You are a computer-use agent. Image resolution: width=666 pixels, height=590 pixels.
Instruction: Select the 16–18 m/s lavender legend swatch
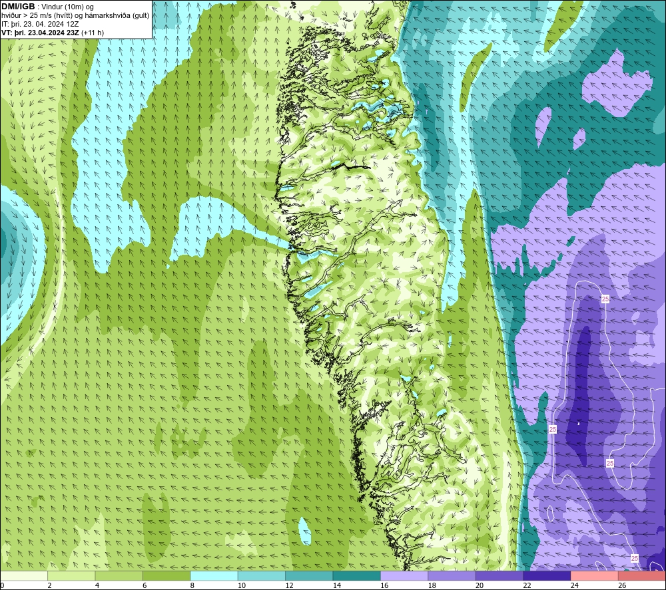(x=404, y=575)
